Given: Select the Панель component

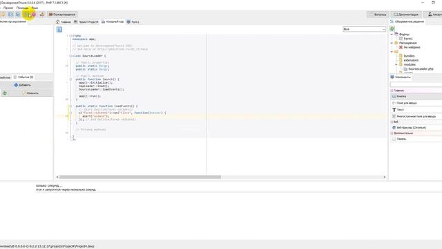Looking at the screenshot, I should pyautogui.click(x=416, y=139).
